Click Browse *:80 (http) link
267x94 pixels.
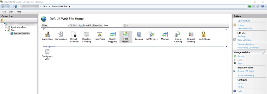[x=246, y=71]
